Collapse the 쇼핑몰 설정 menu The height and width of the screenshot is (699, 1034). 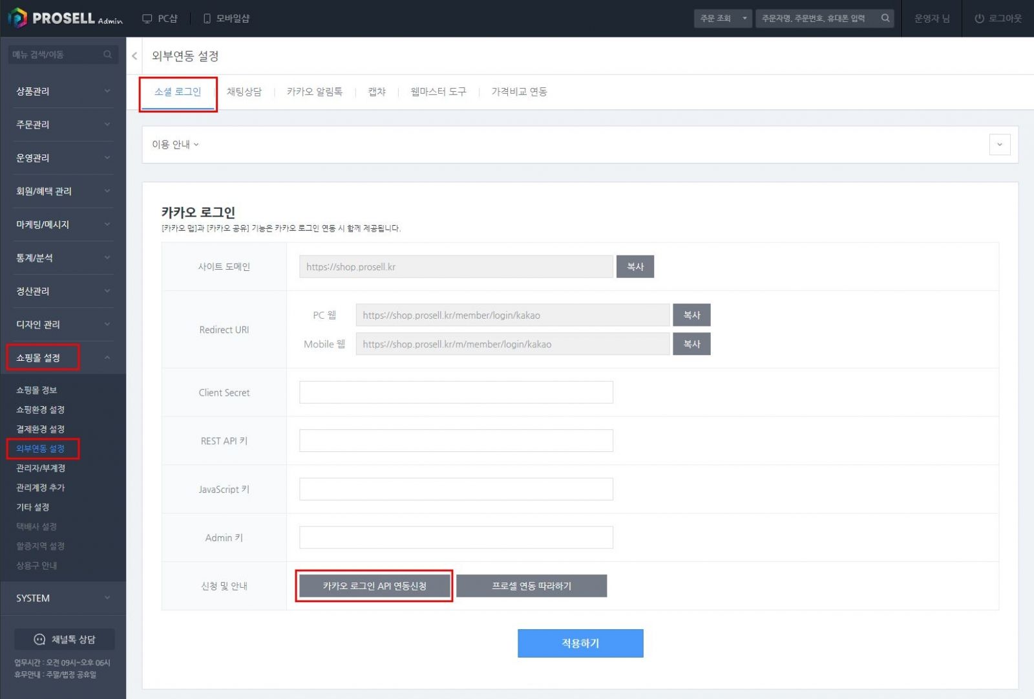[63, 358]
